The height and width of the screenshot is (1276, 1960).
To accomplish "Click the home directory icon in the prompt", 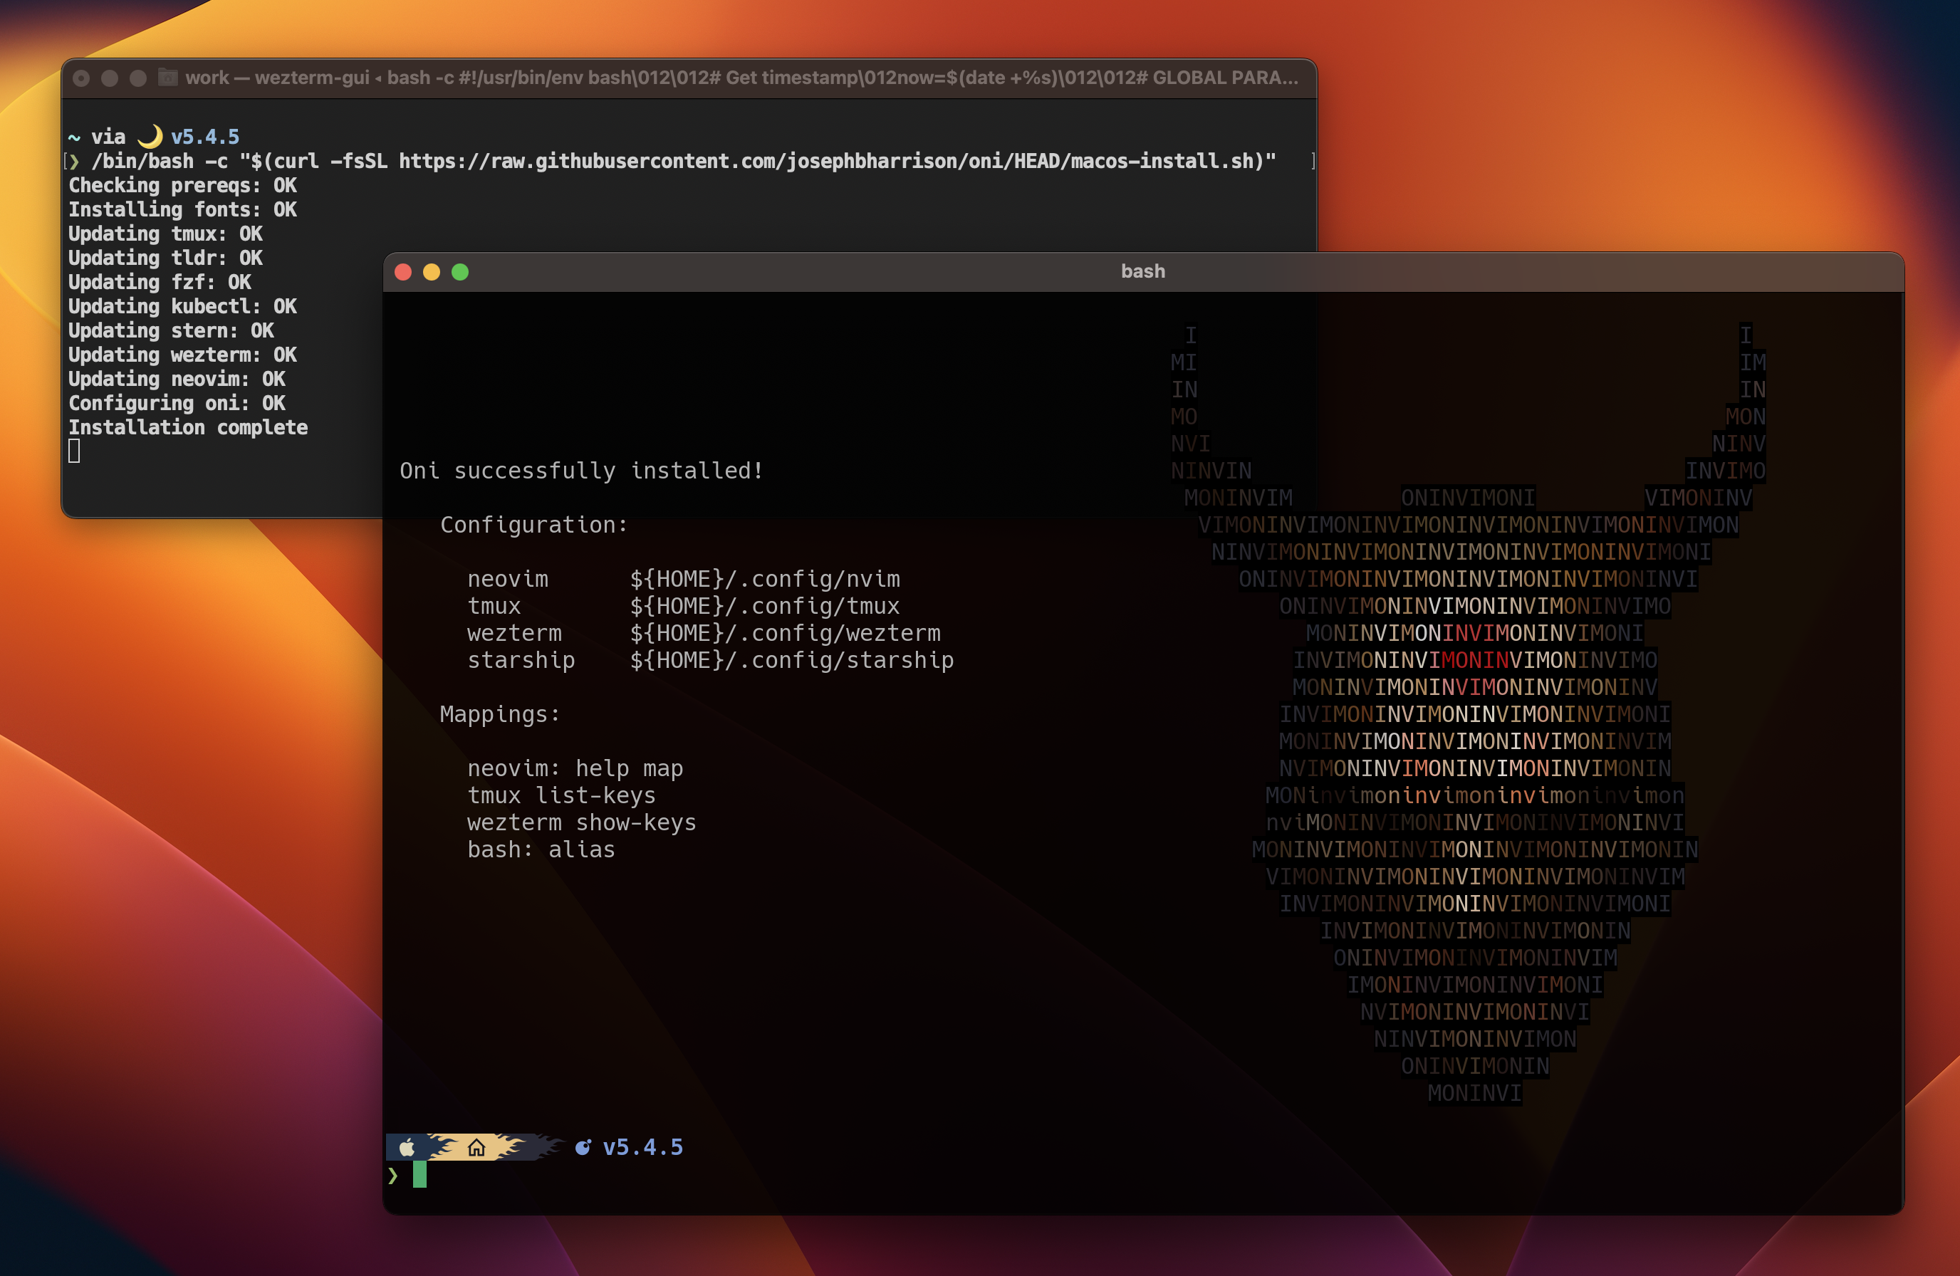I will 476,1148.
